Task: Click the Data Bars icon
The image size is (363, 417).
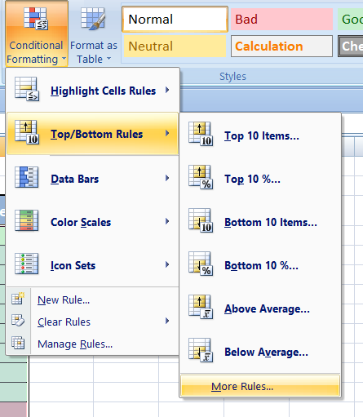Action: point(27,177)
